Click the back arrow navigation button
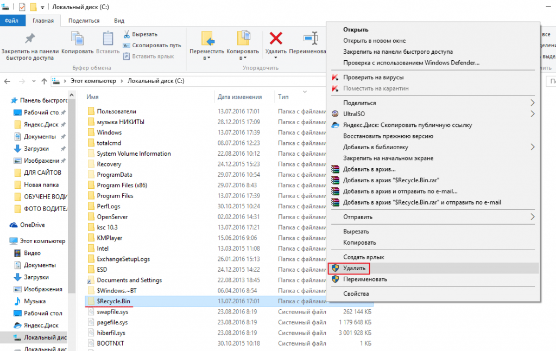This screenshot has height=351, width=556. [x=7, y=81]
